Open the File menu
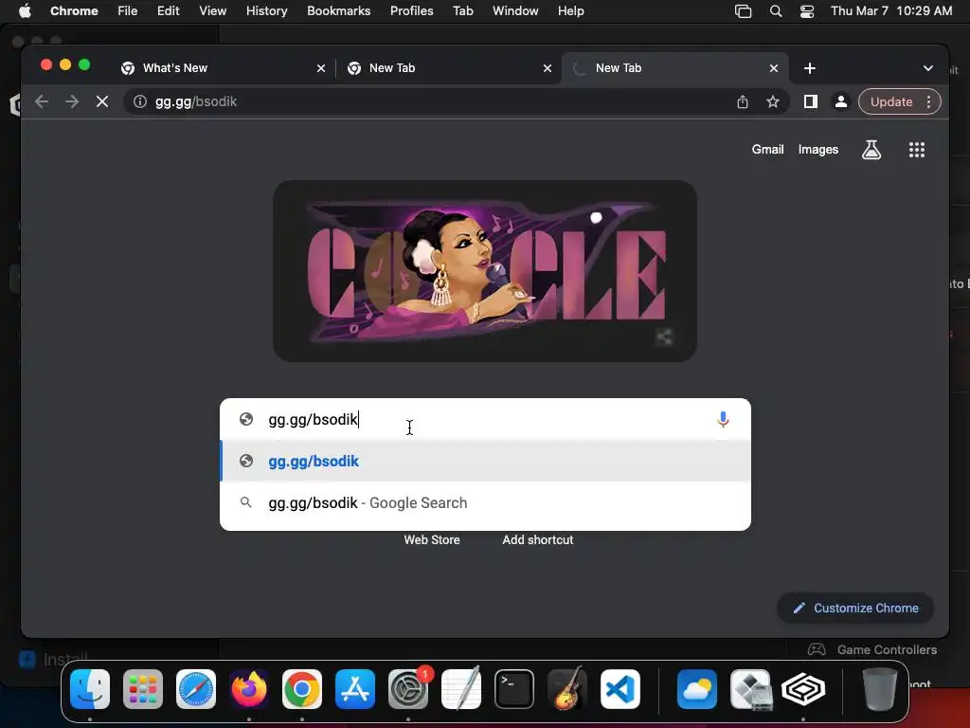This screenshot has height=728, width=970. tap(128, 10)
